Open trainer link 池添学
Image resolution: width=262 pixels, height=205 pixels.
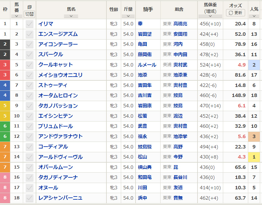[180, 137]
